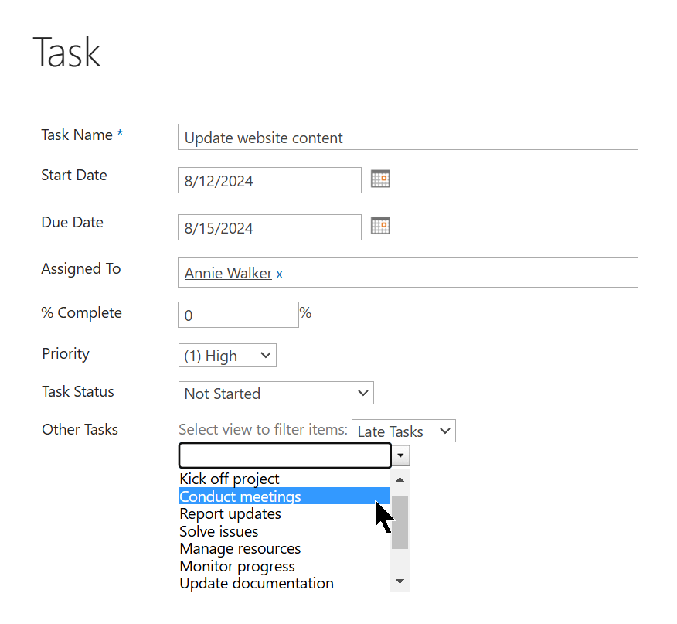Viewport: 677px width, 624px height.
Task: Click the list scroll up arrow
Action: (400, 479)
